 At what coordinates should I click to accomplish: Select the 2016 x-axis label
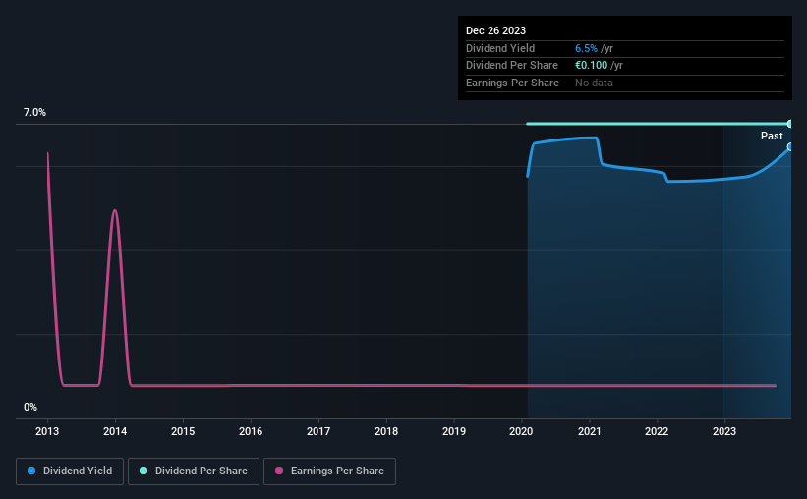click(251, 431)
